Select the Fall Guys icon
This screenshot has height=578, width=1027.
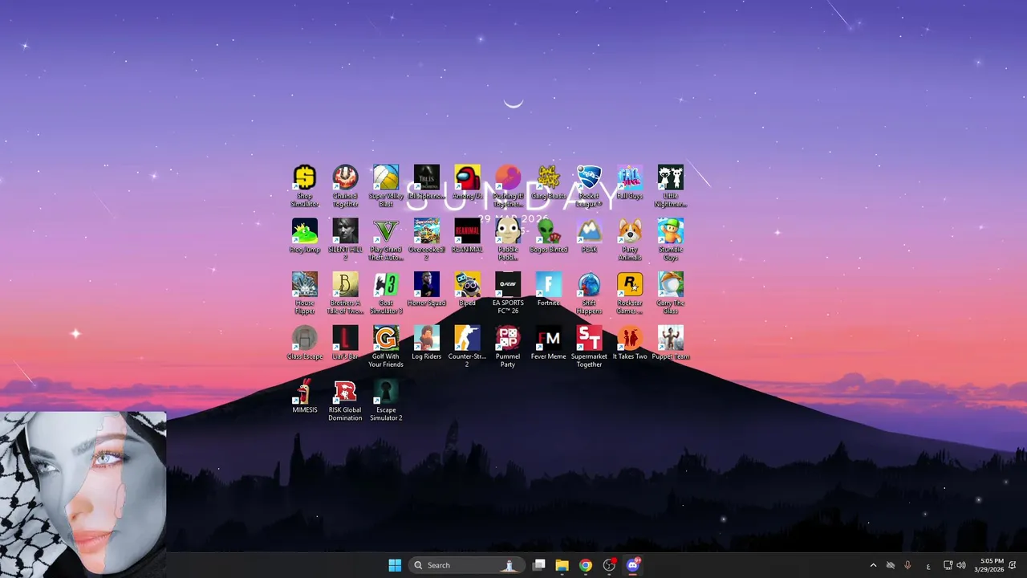click(x=630, y=182)
